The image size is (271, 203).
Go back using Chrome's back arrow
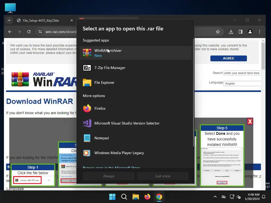pos(10,32)
